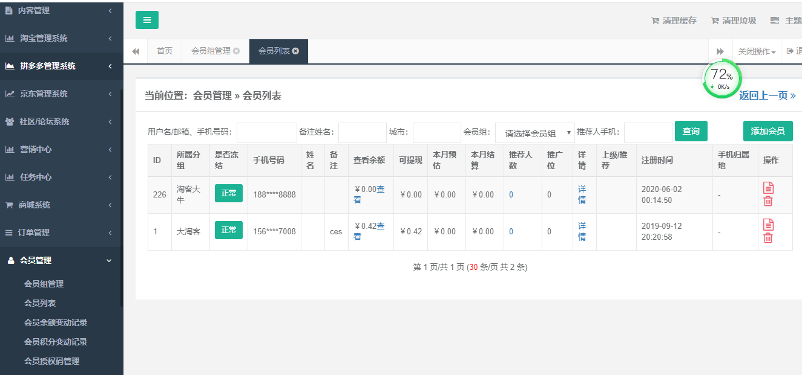802x375 pixels.
Task: Delete member 1 using trash icon
Action: (768, 238)
